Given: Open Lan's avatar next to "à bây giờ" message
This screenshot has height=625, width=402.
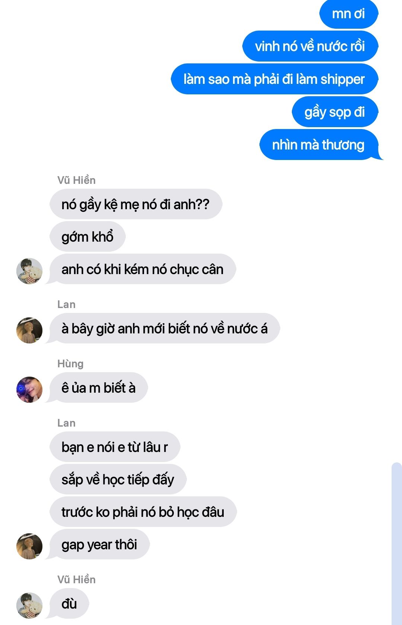Looking at the screenshot, I should pyautogui.click(x=29, y=330).
